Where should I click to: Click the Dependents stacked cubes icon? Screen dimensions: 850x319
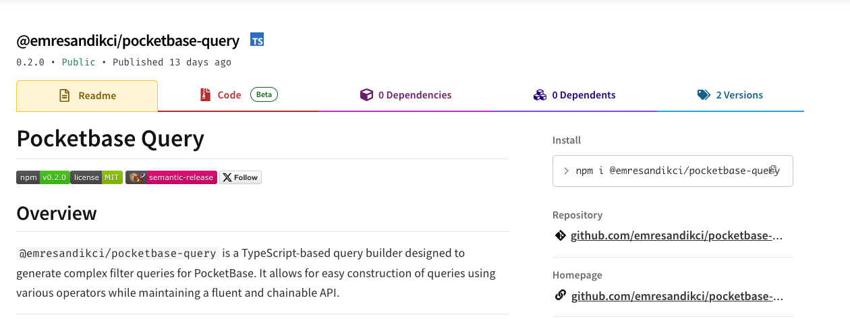pos(540,95)
